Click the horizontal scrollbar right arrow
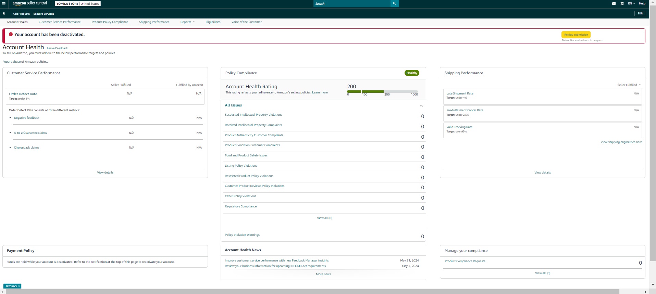The image size is (656, 294). click(x=646, y=292)
